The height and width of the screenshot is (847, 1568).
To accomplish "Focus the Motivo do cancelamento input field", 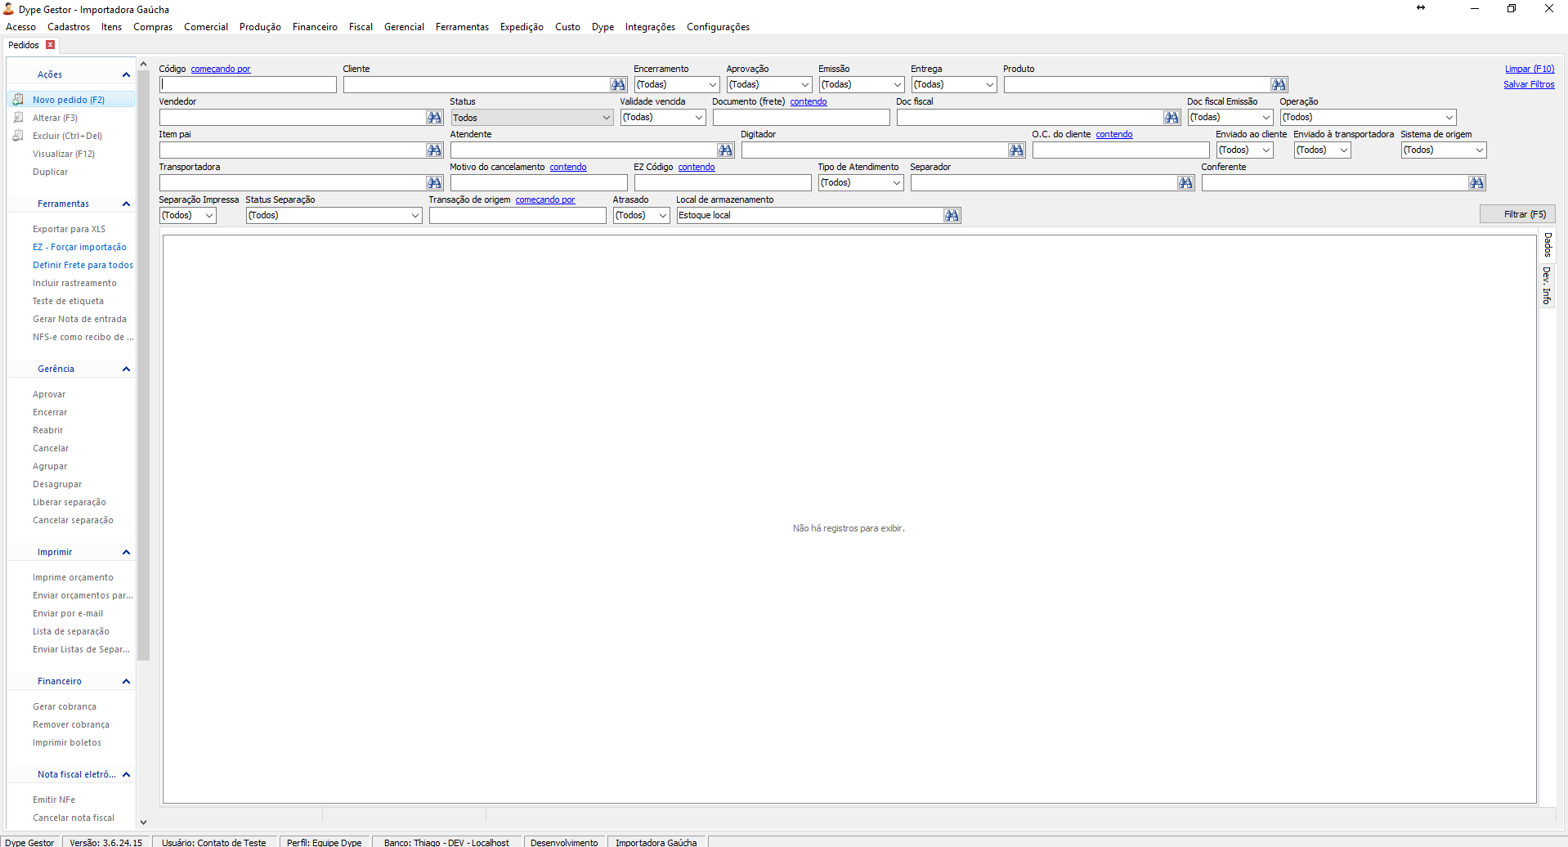I will (539, 183).
